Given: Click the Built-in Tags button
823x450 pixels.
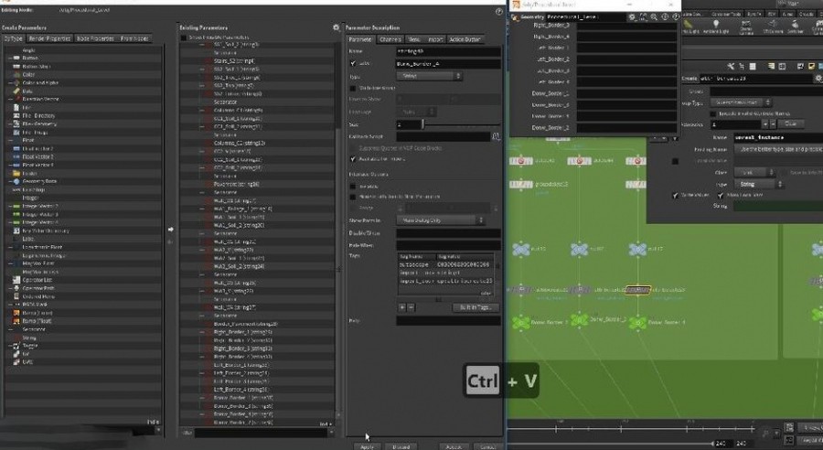Looking at the screenshot, I should pyautogui.click(x=476, y=307).
